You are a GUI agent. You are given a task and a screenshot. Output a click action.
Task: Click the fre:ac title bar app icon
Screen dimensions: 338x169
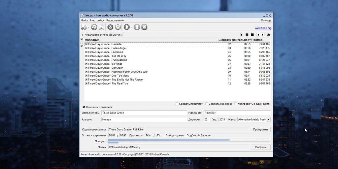pos(82,16)
